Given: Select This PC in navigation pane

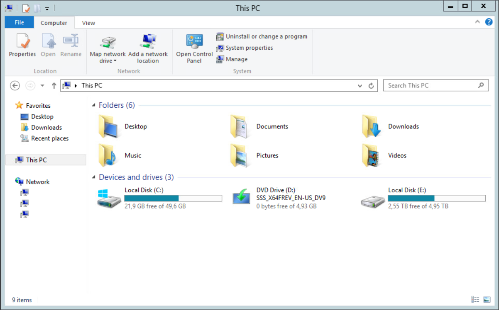Looking at the screenshot, I should [46, 160].
